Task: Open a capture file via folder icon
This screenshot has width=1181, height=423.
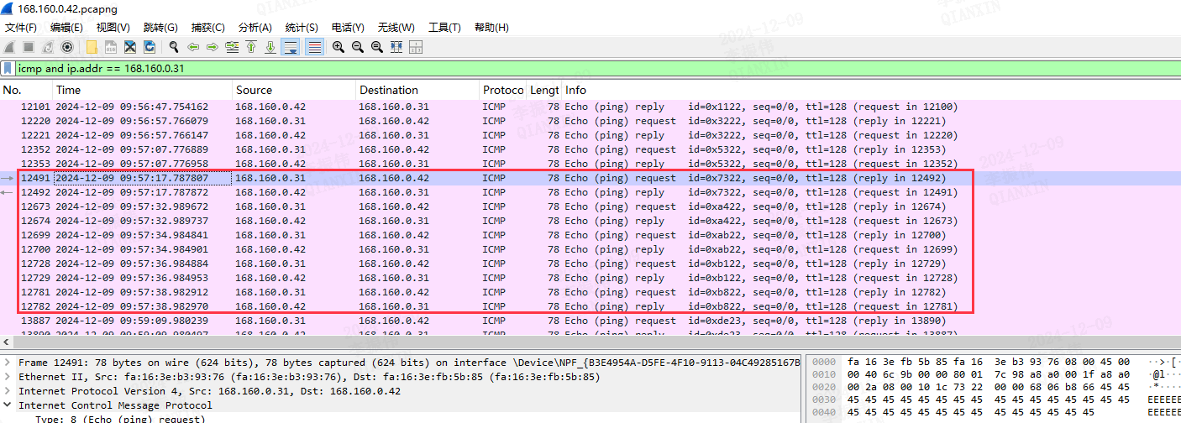Action: (x=92, y=47)
